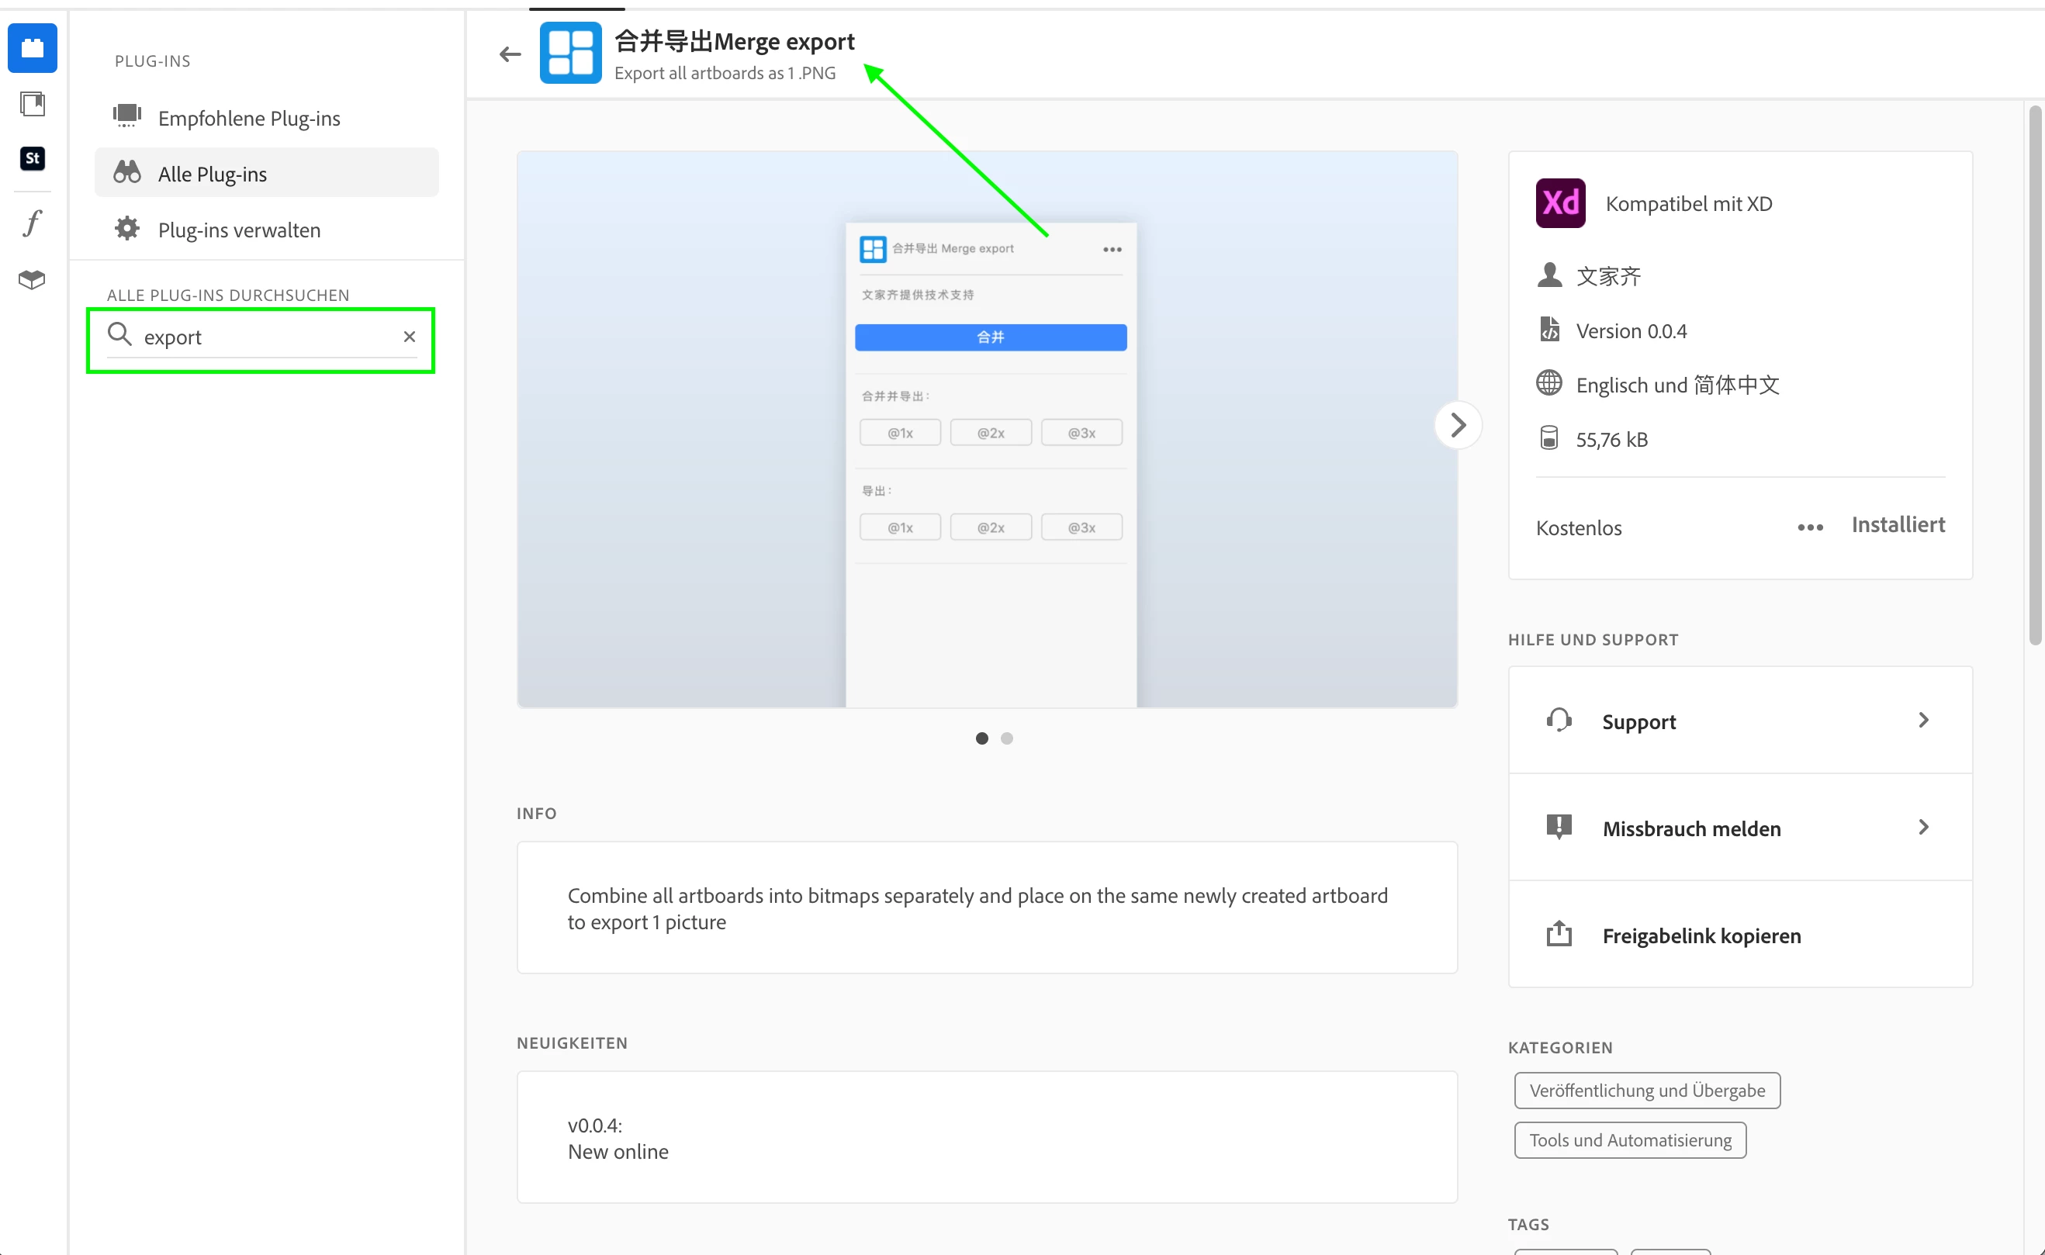This screenshot has height=1255, width=2045.
Task: Open the Fonts icon in sidebar
Action: (33, 223)
